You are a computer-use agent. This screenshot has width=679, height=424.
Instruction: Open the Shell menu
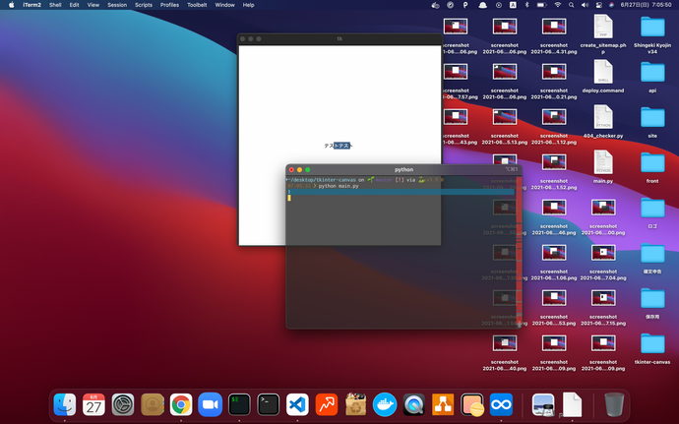55,5
